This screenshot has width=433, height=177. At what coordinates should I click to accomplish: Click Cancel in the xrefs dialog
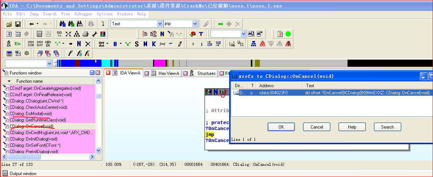(x=317, y=127)
